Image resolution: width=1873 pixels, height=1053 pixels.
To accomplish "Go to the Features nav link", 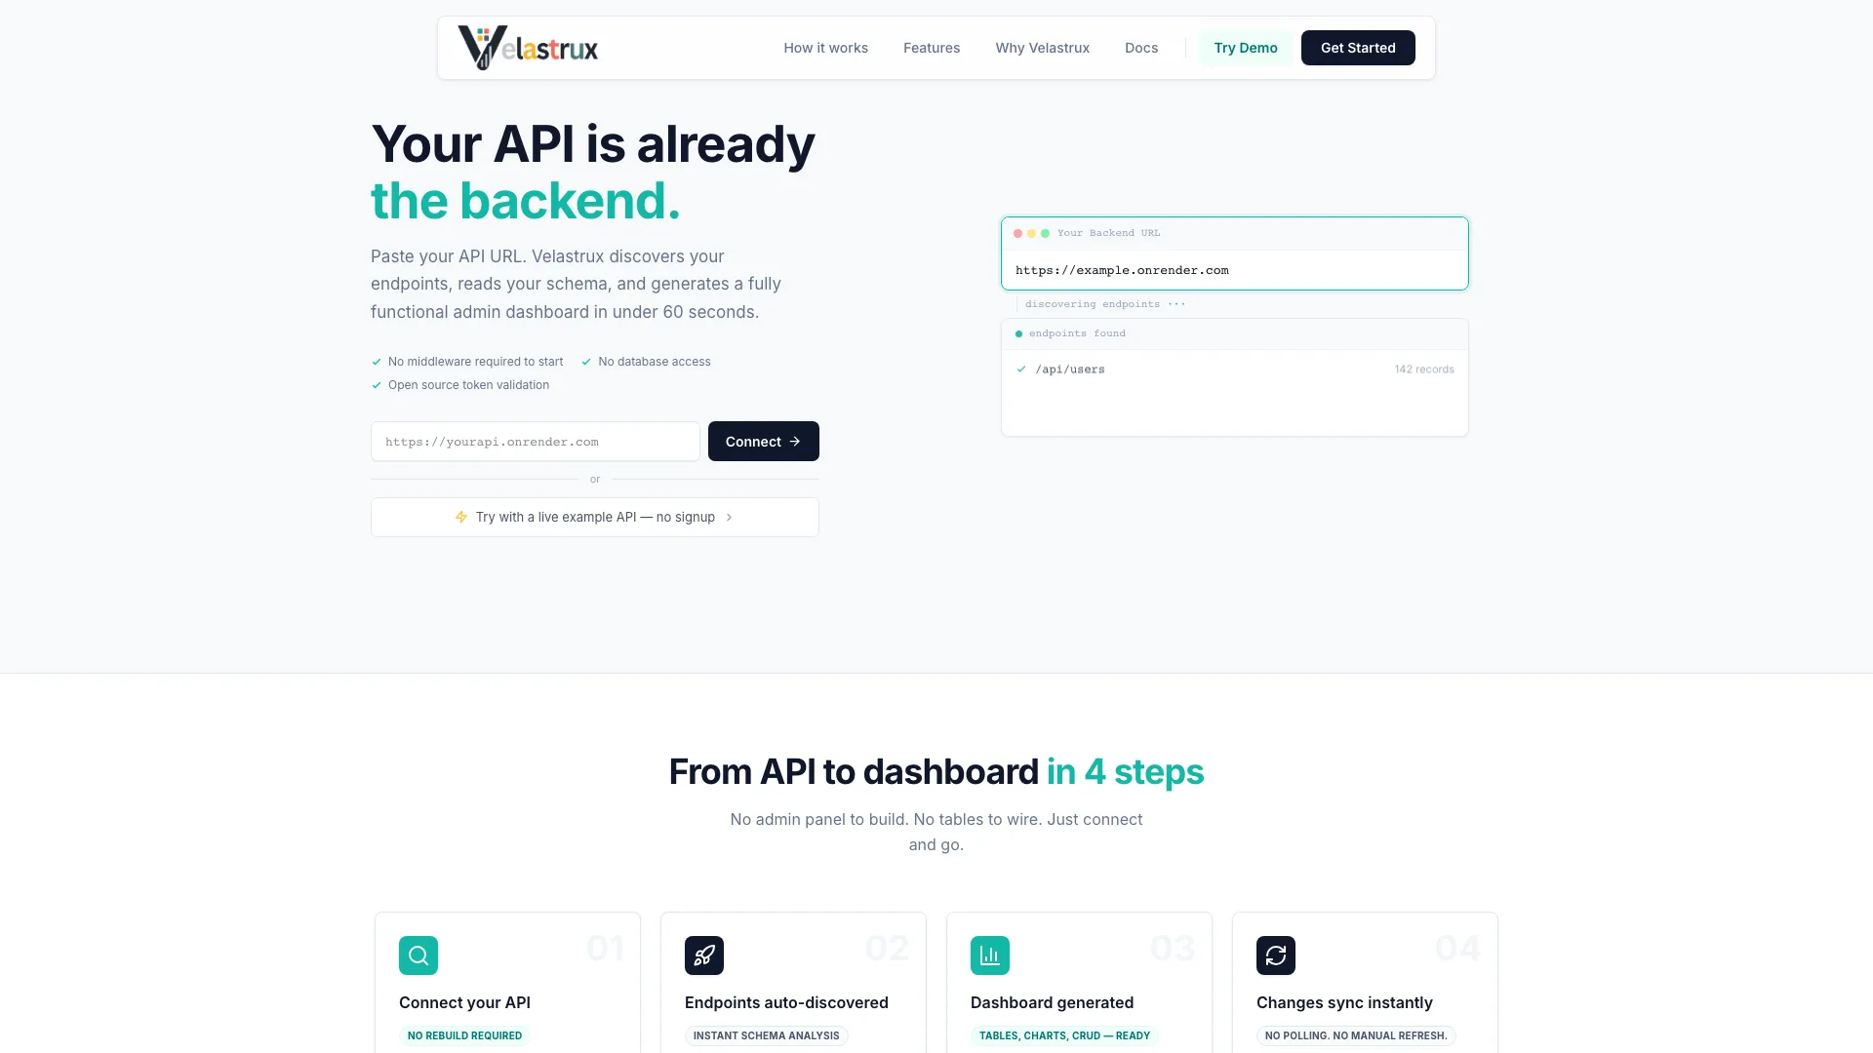I will tap(932, 48).
